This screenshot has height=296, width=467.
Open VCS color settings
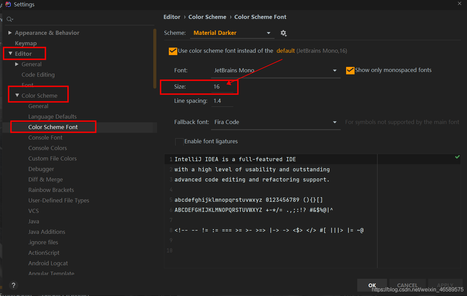33,211
